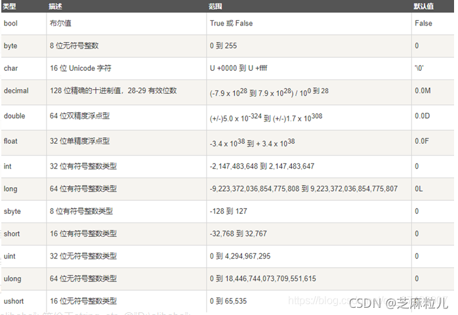Select the '0.0M' default value
This screenshot has height=315, width=458.
pos(423,91)
